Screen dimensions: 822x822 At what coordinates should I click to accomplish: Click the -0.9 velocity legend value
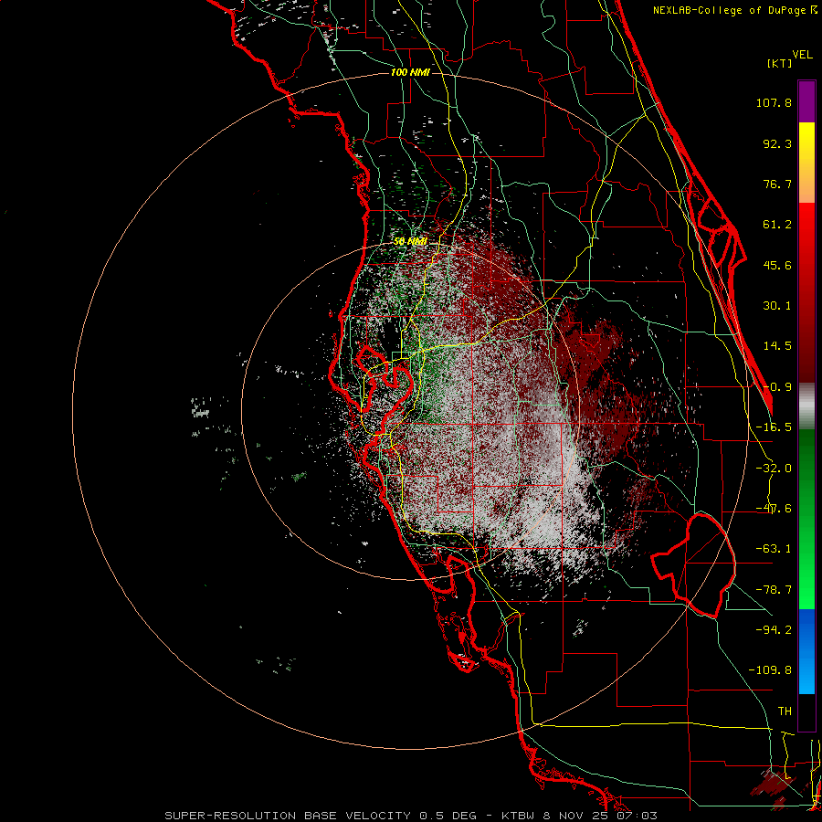[x=777, y=387]
